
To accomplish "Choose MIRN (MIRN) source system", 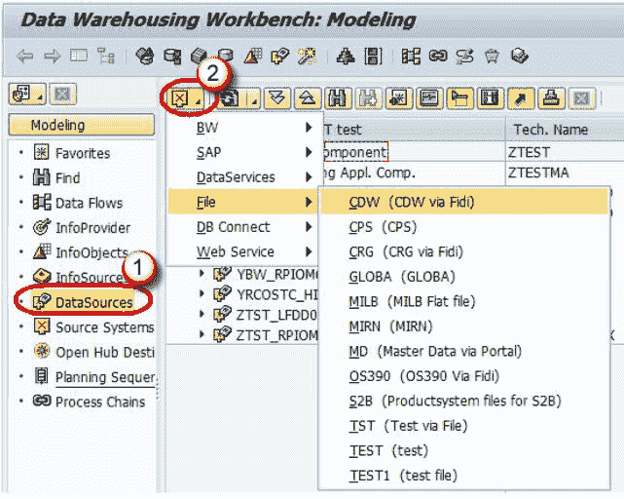I will click(x=464, y=326).
